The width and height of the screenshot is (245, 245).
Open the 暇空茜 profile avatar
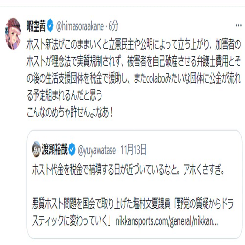[x=13, y=34]
